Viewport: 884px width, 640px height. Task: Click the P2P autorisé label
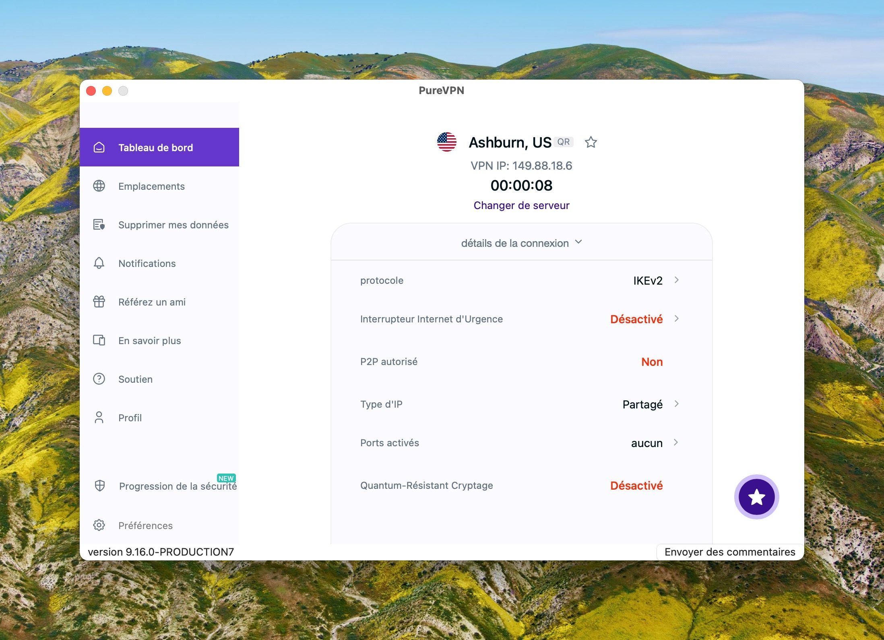[389, 362]
